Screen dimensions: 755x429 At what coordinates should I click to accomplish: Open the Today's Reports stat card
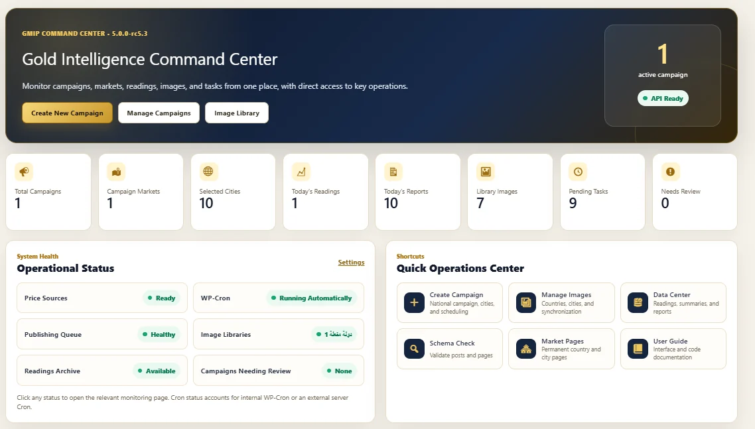coord(418,192)
